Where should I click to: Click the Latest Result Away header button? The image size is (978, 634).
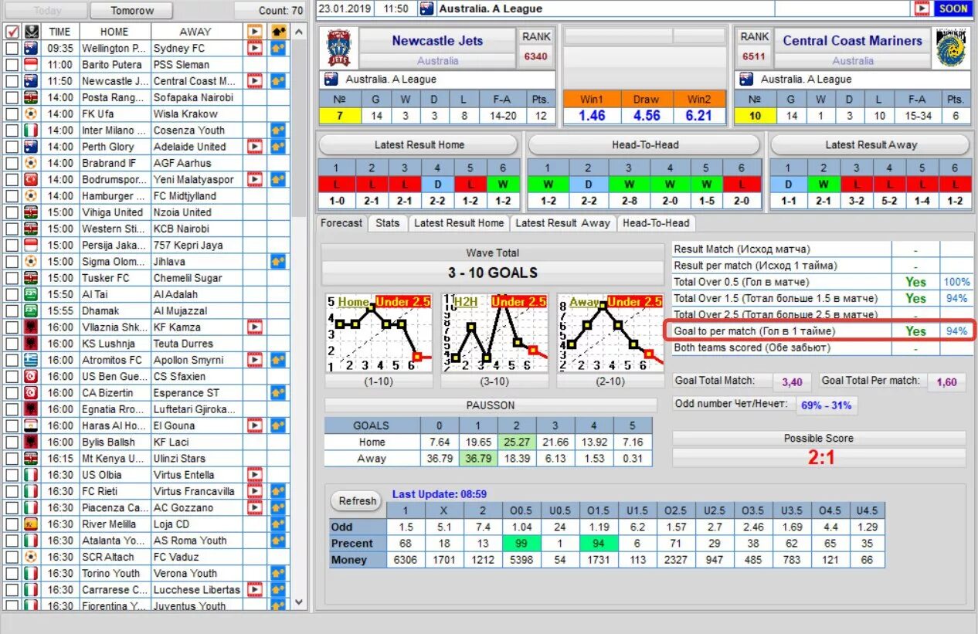pos(871,144)
